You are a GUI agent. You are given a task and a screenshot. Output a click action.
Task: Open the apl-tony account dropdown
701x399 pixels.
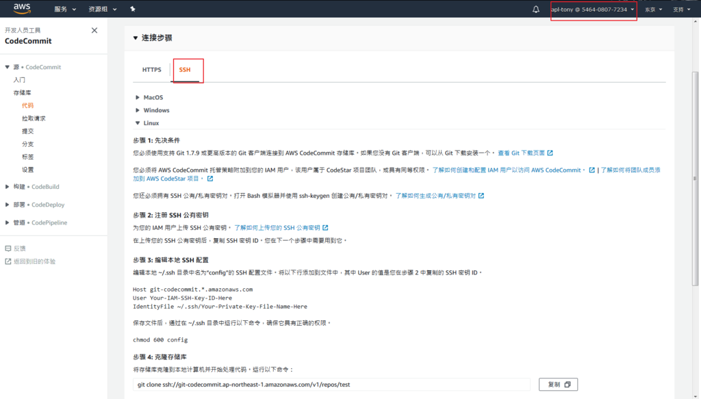pos(593,10)
